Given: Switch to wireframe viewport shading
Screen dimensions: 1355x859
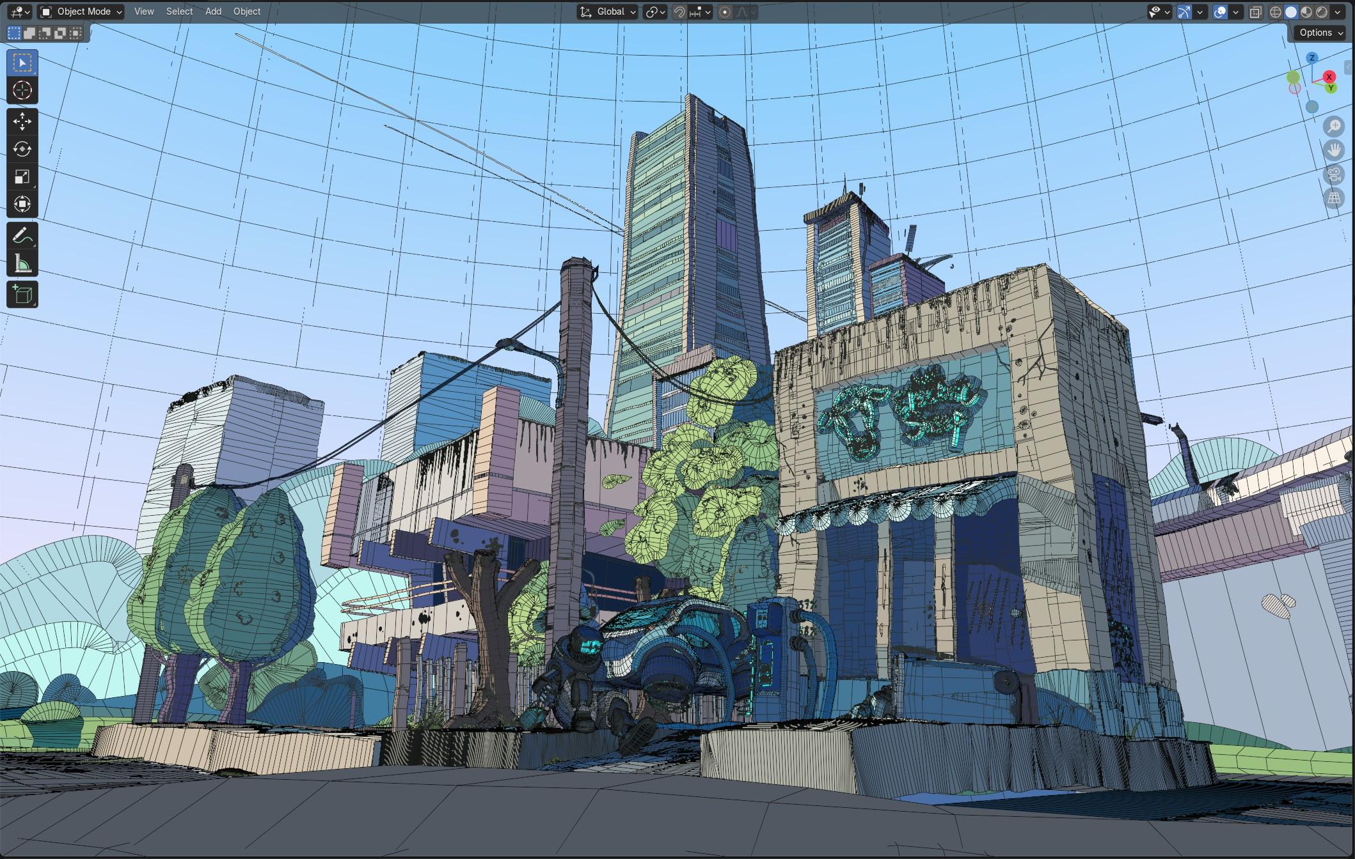Looking at the screenshot, I should tap(1276, 12).
